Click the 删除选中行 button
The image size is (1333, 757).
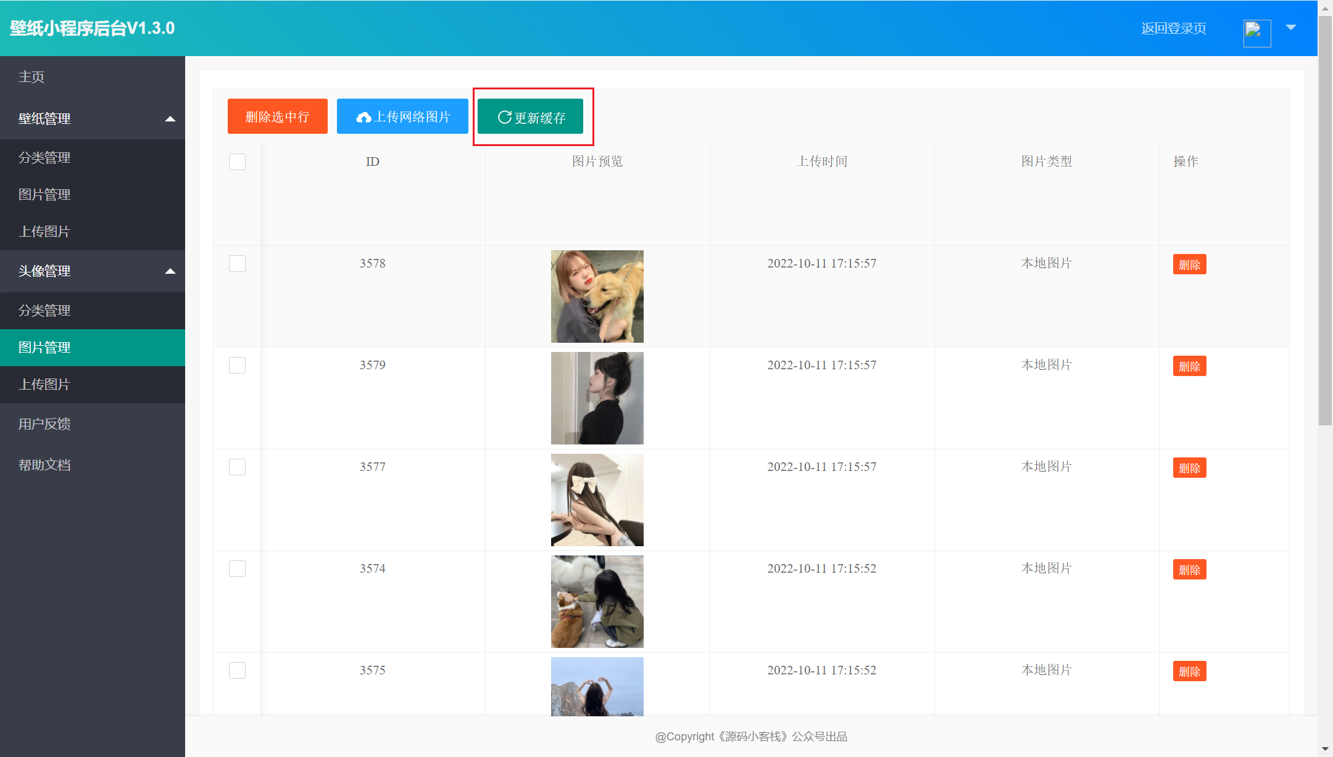(x=277, y=116)
